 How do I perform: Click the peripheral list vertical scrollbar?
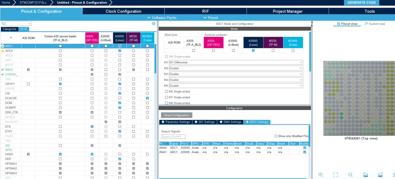pos(155,59)
